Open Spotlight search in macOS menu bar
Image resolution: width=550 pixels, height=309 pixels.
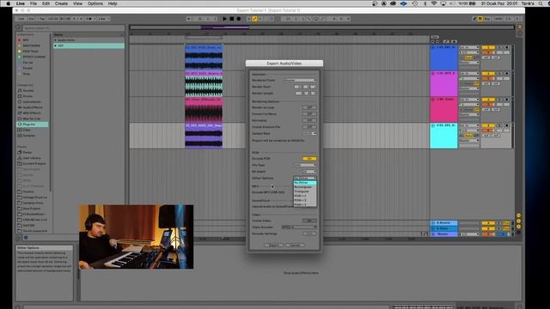point(541,3)
